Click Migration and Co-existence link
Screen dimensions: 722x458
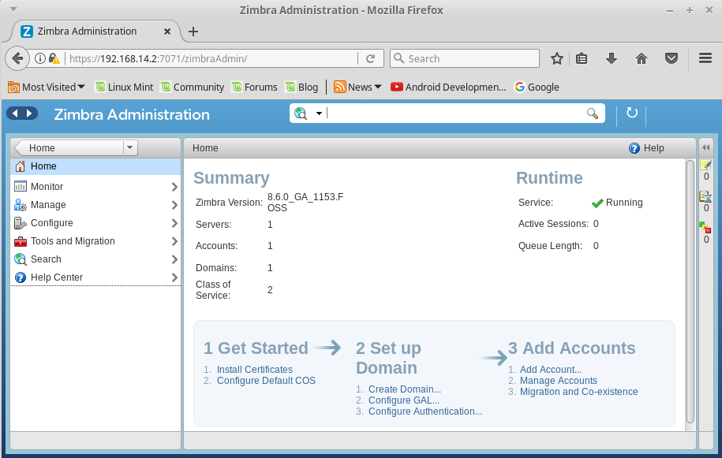[579, 392]
